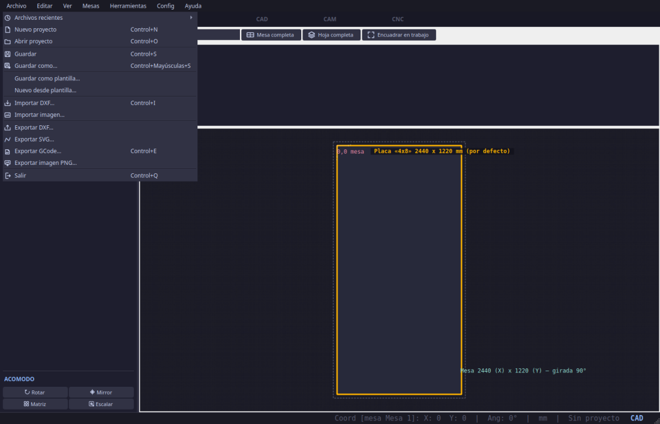The height and width of the screenshot is (424, 660).
Task: Click the CAD mode label in status bar
Action: [637, 418]
